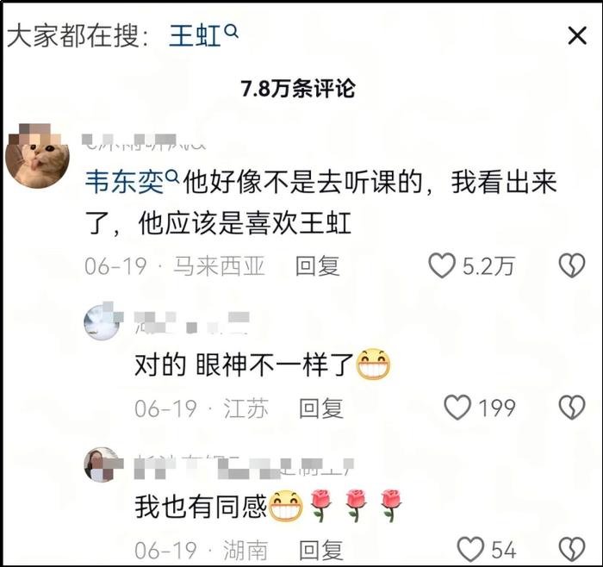Dislike the reply from 湖南

572,549
